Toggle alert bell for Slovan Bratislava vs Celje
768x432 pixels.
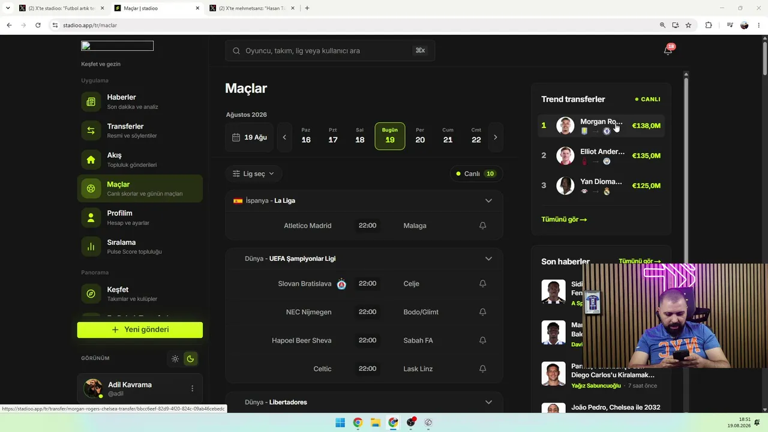pos(482,284)
